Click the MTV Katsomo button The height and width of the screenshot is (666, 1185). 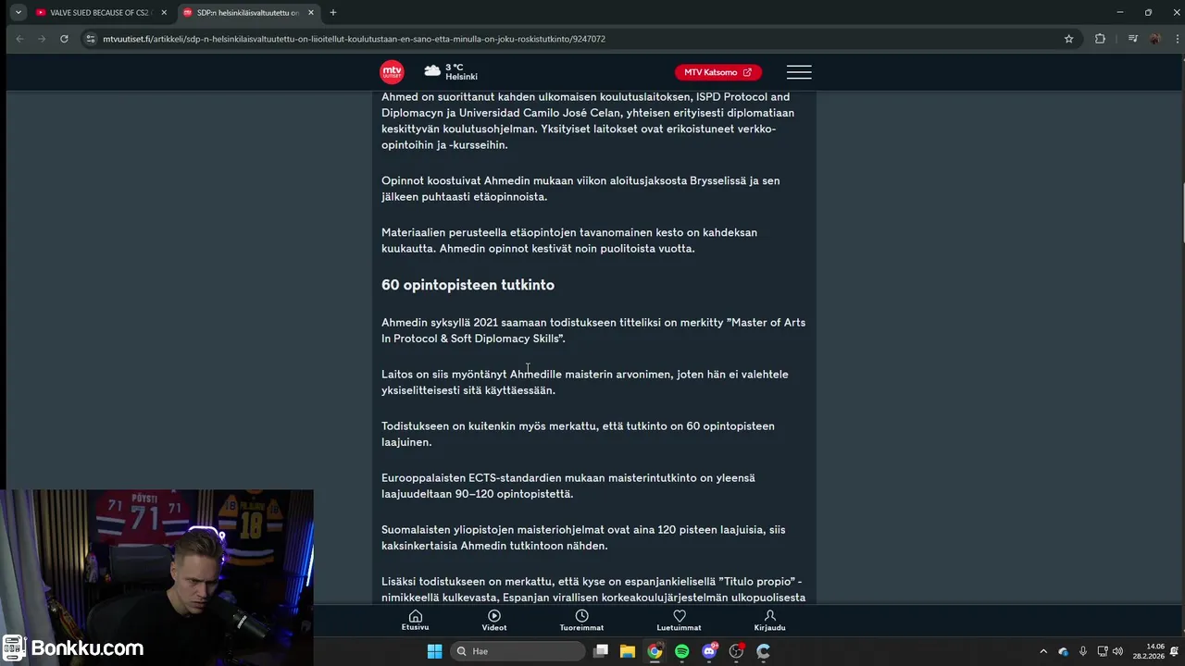(718, 72)
